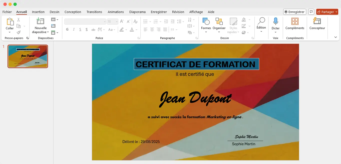Open the Compléments add-ins icon
This screenshot has height=164, width=341.
295,21
